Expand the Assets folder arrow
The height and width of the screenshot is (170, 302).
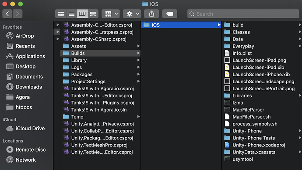pyautogui.click(x=138, y=46)
